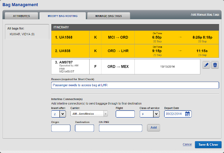Select passenger KUMAR, VIDYA (0)
This screenshot has height=153, width=224.
22,34
